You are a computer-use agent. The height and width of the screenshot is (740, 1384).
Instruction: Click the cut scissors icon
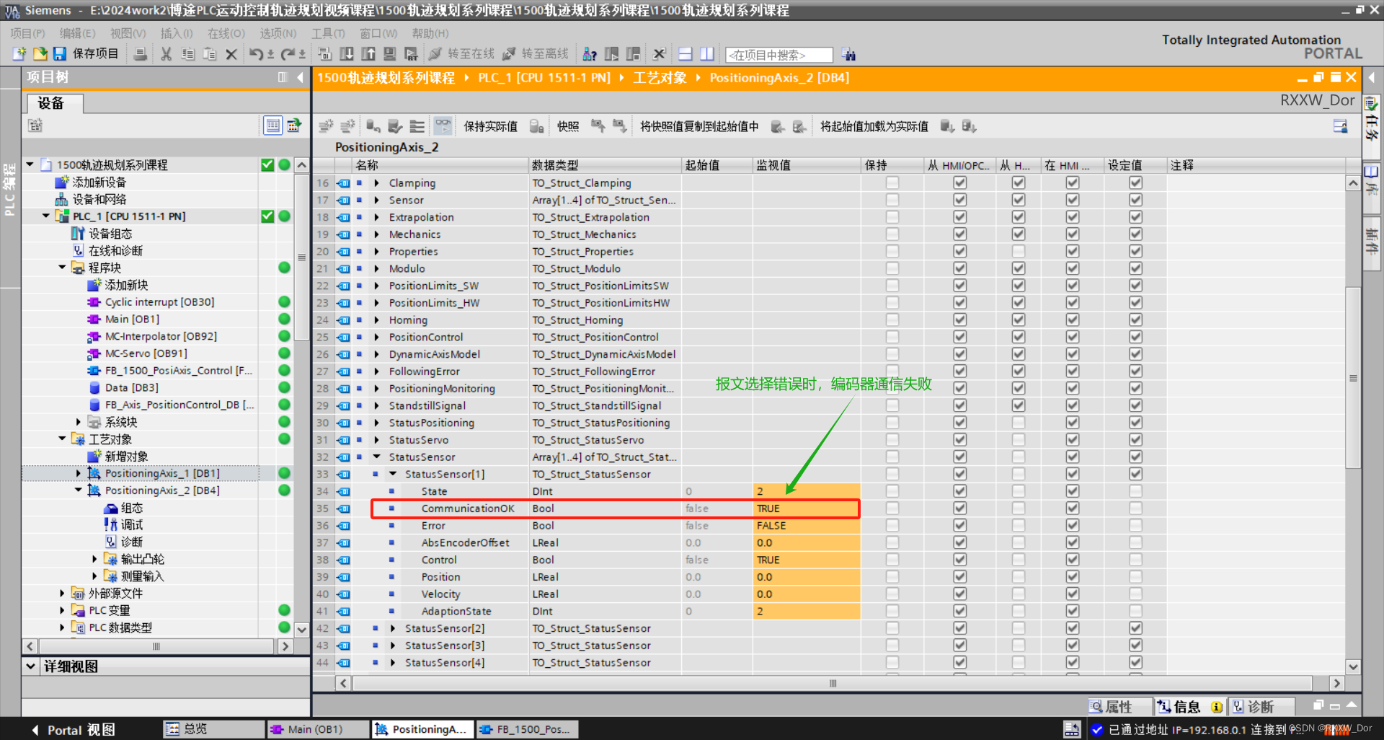click(x=167, y=54)
